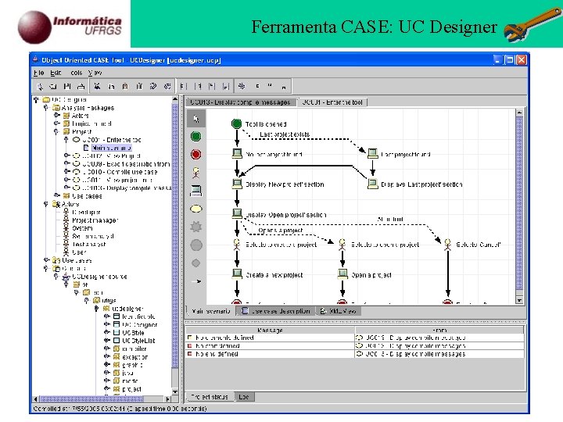The image size is (563, 422).
Task: Click the Copy toolbar icon
Action: (111, 86)
